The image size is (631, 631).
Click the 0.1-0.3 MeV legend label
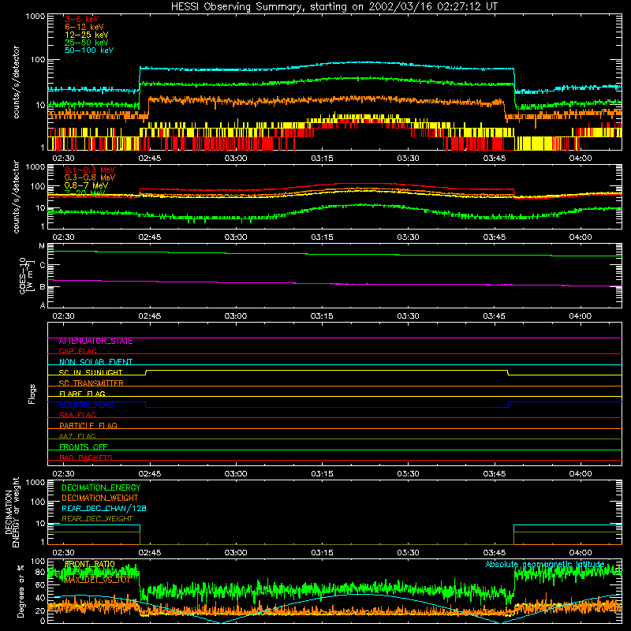coord(90,170)
